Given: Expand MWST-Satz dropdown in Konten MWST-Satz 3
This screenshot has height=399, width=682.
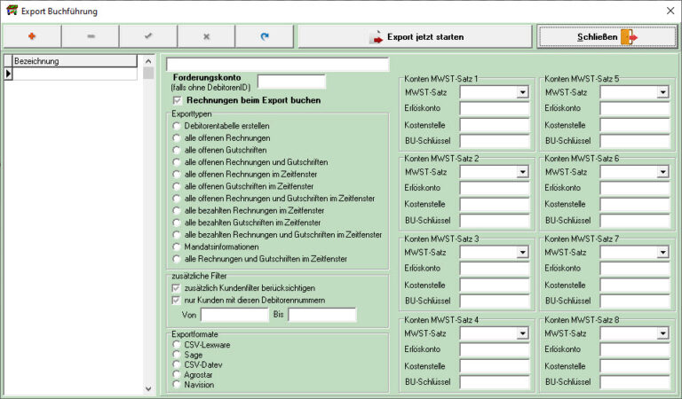Looking at the screenshot, I should (522, 253).
